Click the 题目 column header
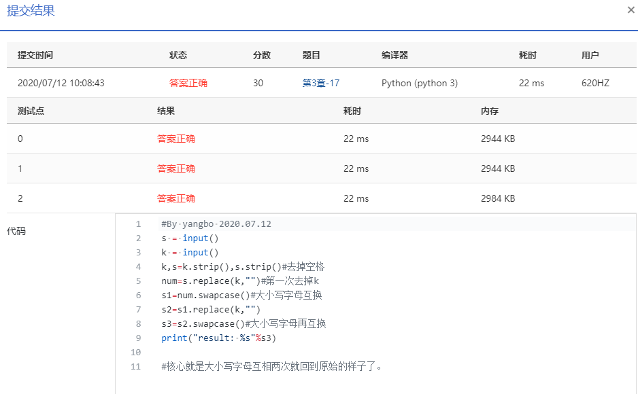638x394 pixels. [x=312, y=55]
